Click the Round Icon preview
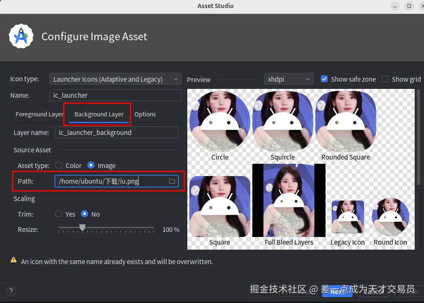424x303 pixels. 391,217
